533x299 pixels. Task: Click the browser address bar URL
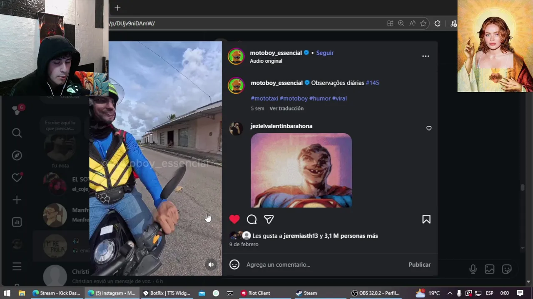[132, 24]
